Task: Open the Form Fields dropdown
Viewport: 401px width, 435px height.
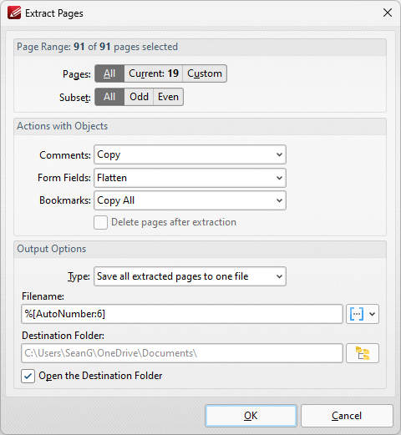Action: click(x=190, y=178)
